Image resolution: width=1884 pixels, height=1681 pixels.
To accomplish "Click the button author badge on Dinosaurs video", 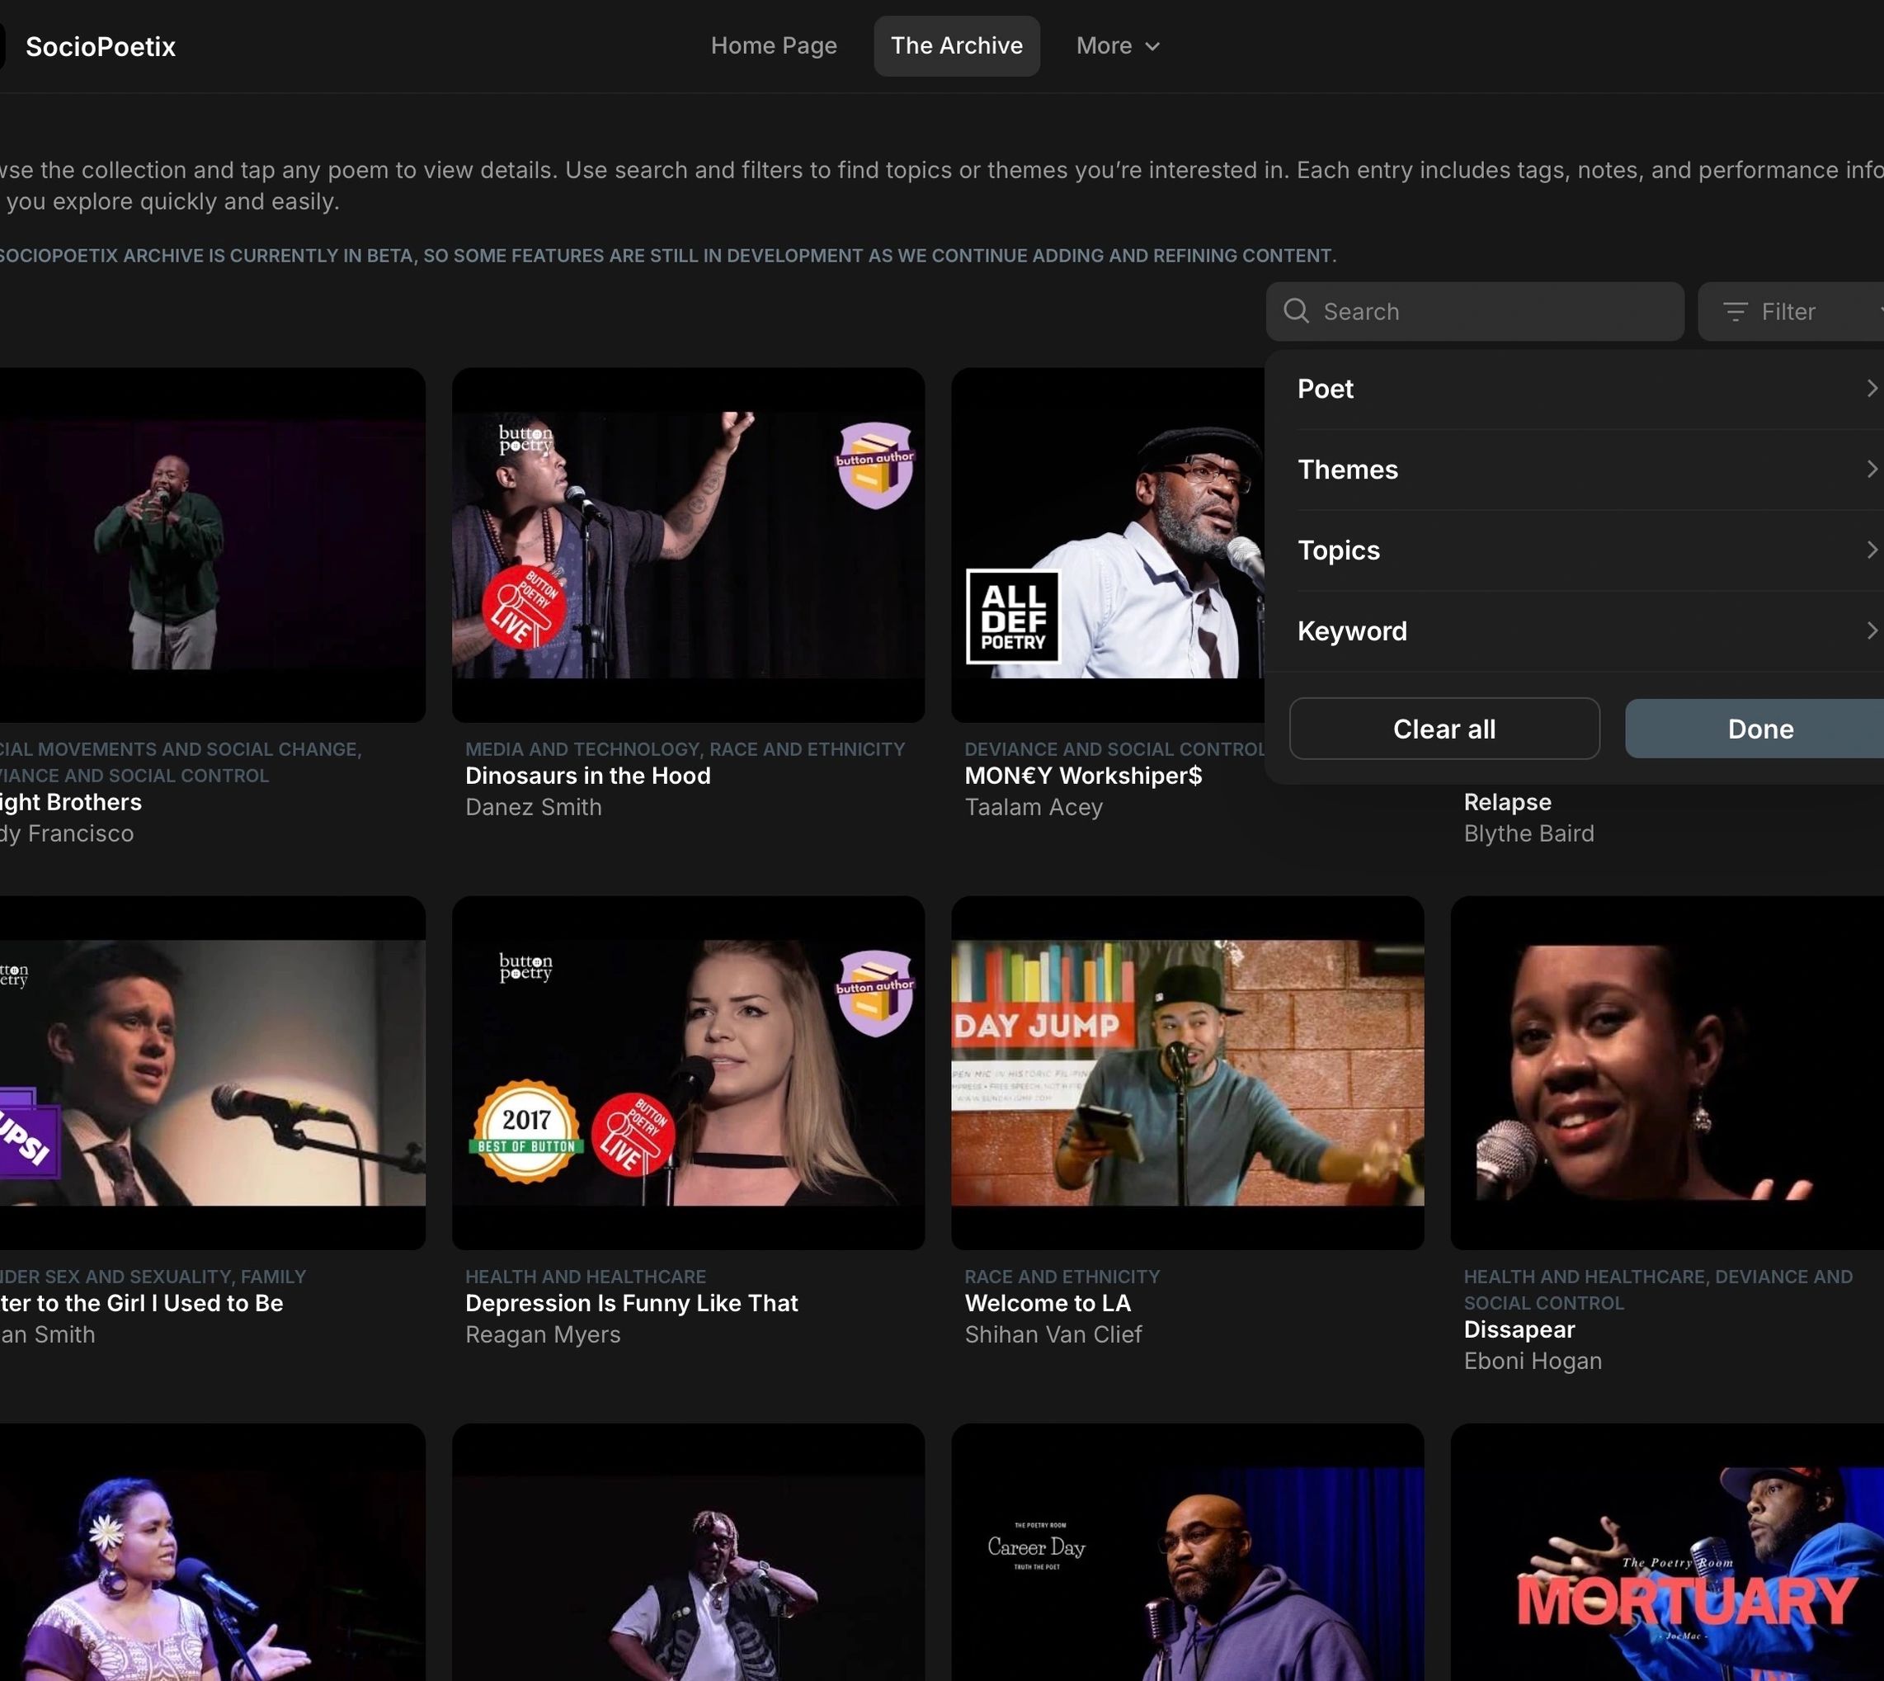I will coord(875,465).
